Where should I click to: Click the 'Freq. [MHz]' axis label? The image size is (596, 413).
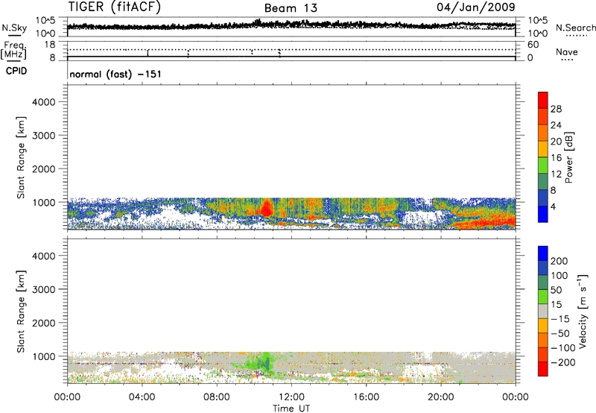(13, 50)
